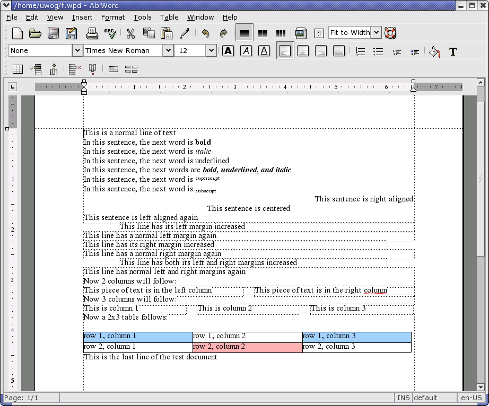Click the INS indicator in status bar
489x406 pixels.
point(403,398)
